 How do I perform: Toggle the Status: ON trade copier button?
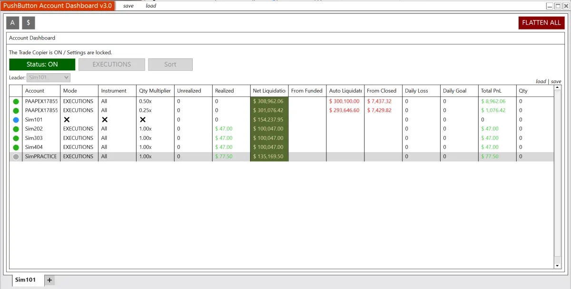click(x=42, y=65)
